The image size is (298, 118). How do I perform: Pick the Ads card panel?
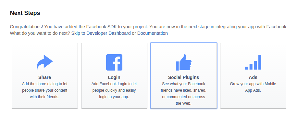pos(253,76)
